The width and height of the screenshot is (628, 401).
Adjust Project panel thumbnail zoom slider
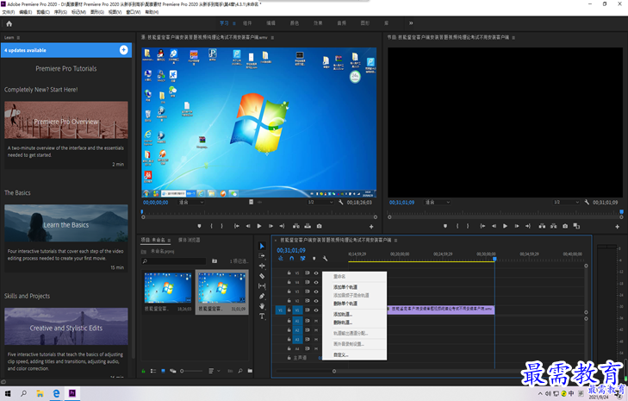pyautogui.click(x=191, y=371)
